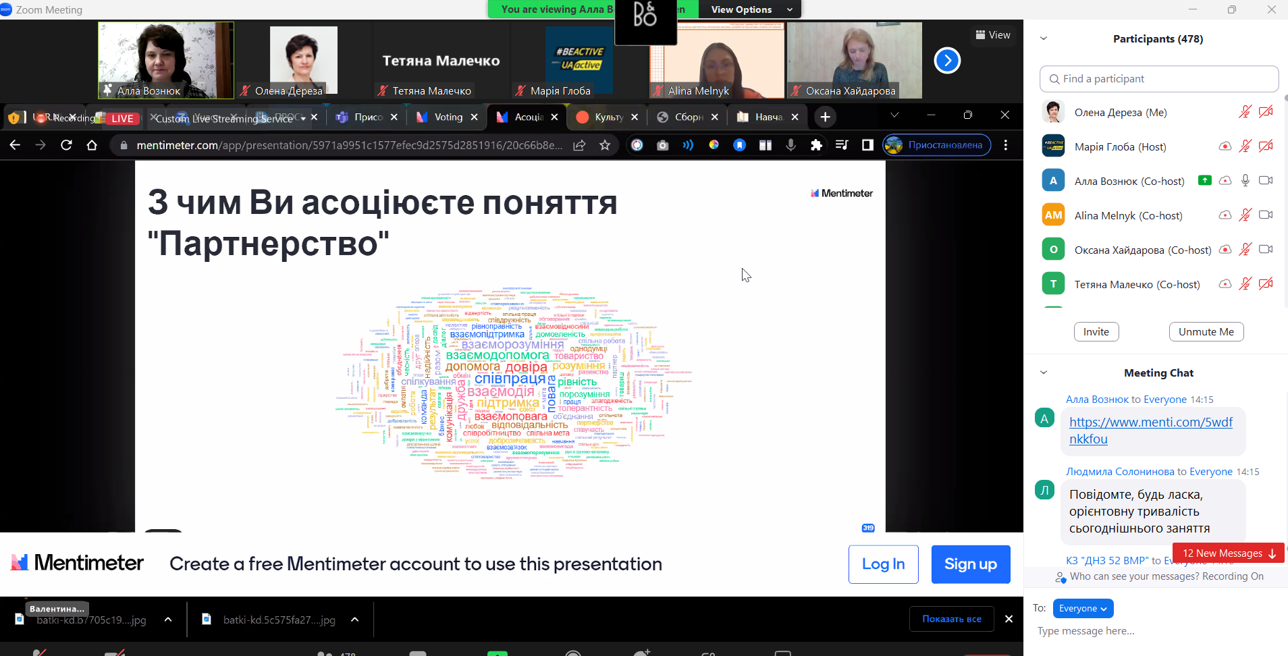
Task: Open the Extensions puzzle icon
Action: (816, 145)
